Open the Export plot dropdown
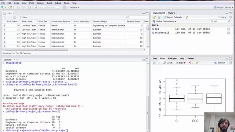Screen dimensions: 235x132 tap(181, 63)
